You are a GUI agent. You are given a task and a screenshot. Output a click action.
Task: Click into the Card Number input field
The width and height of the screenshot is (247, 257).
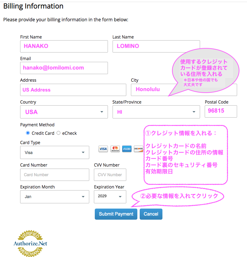tap(55, 175)
